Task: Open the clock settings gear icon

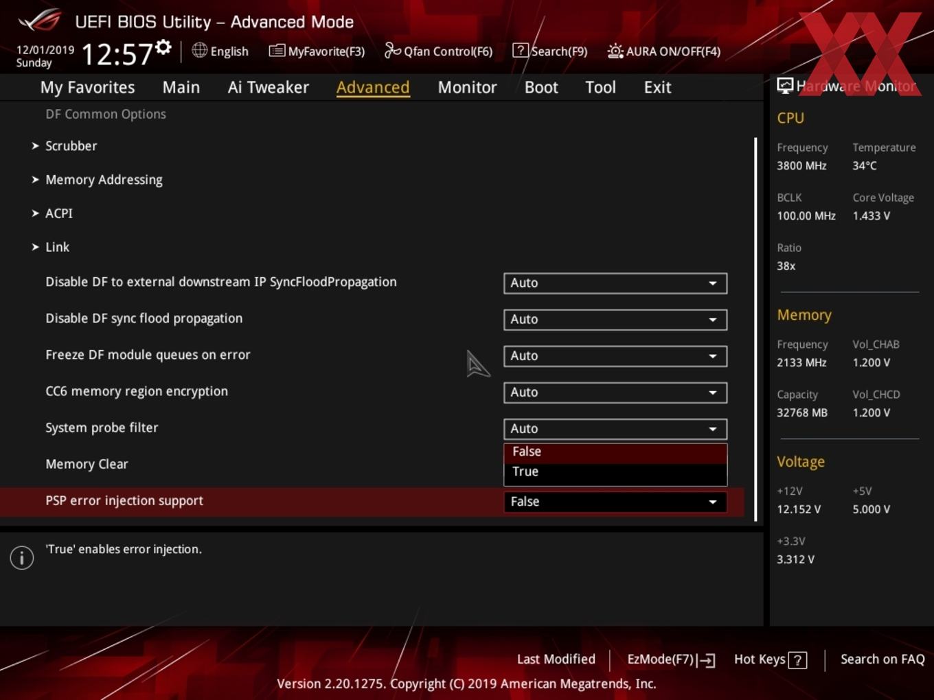Action: click(x=163, y=47)
